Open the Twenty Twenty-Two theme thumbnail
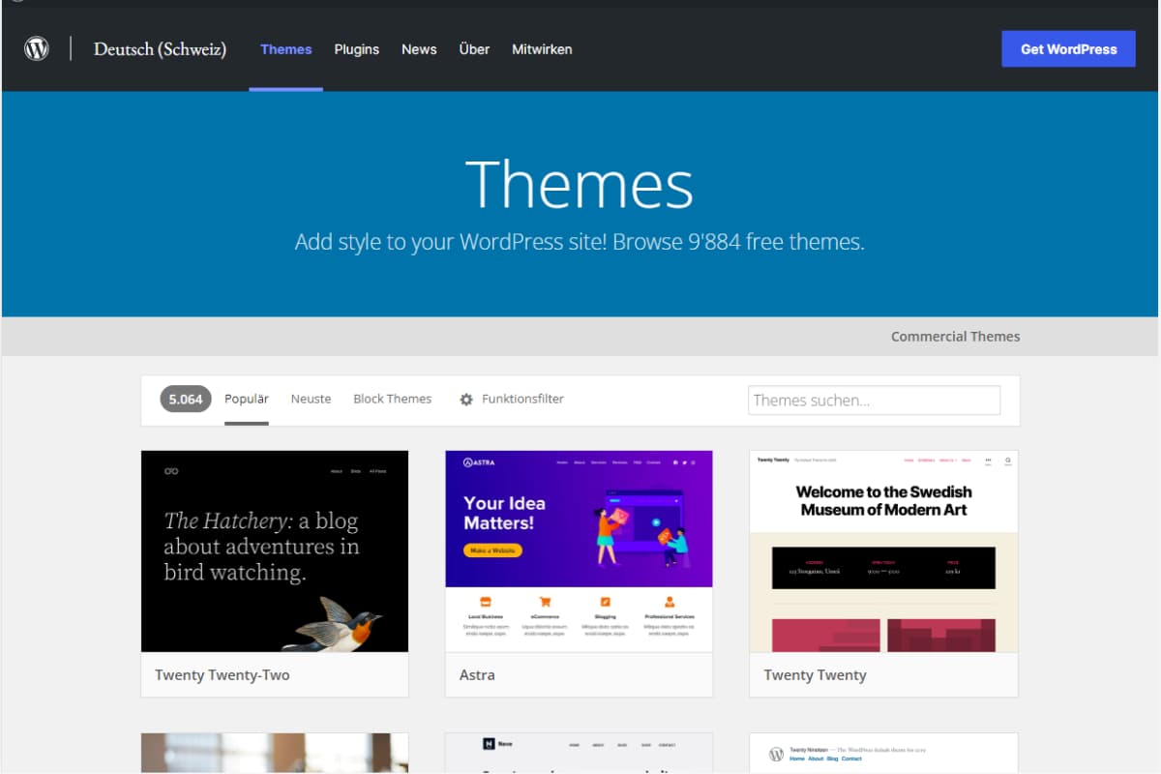 pyautogui.click(x=275, y=551)
